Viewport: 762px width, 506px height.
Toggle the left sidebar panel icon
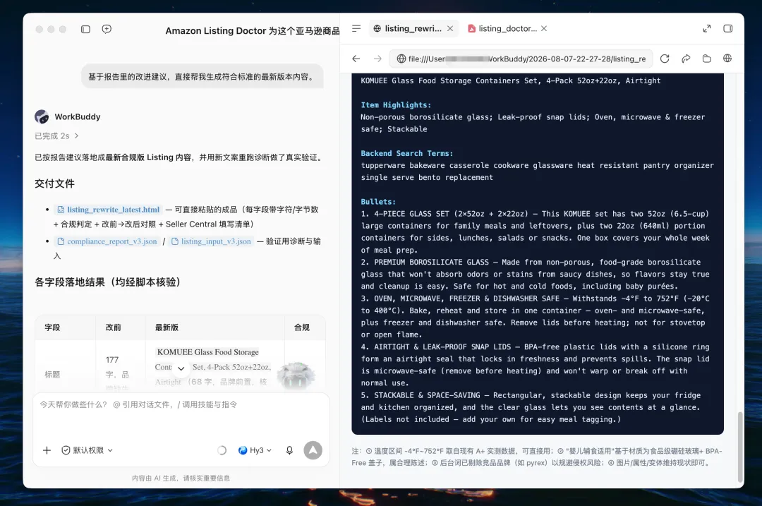point(85,29)
